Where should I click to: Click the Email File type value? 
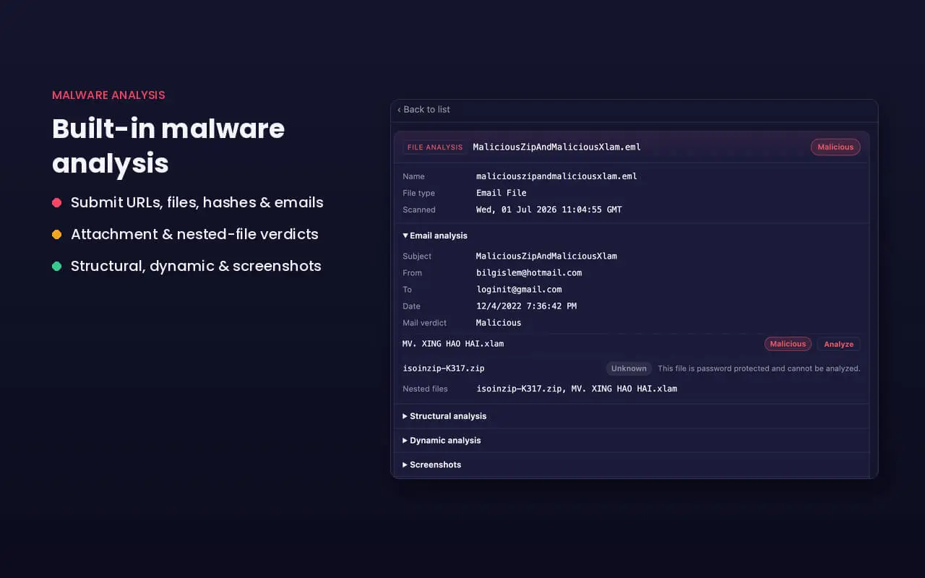[x=502, y=193]
